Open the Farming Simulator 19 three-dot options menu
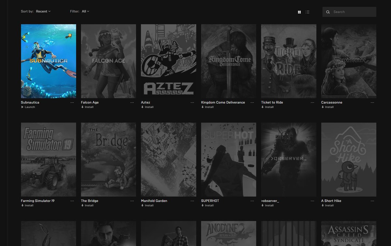 [x=72, y=201]
